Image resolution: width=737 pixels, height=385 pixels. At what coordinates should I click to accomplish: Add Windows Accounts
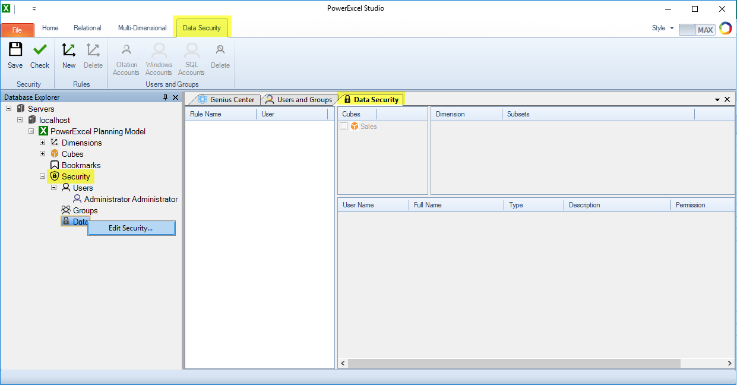(x=159, y=50)
